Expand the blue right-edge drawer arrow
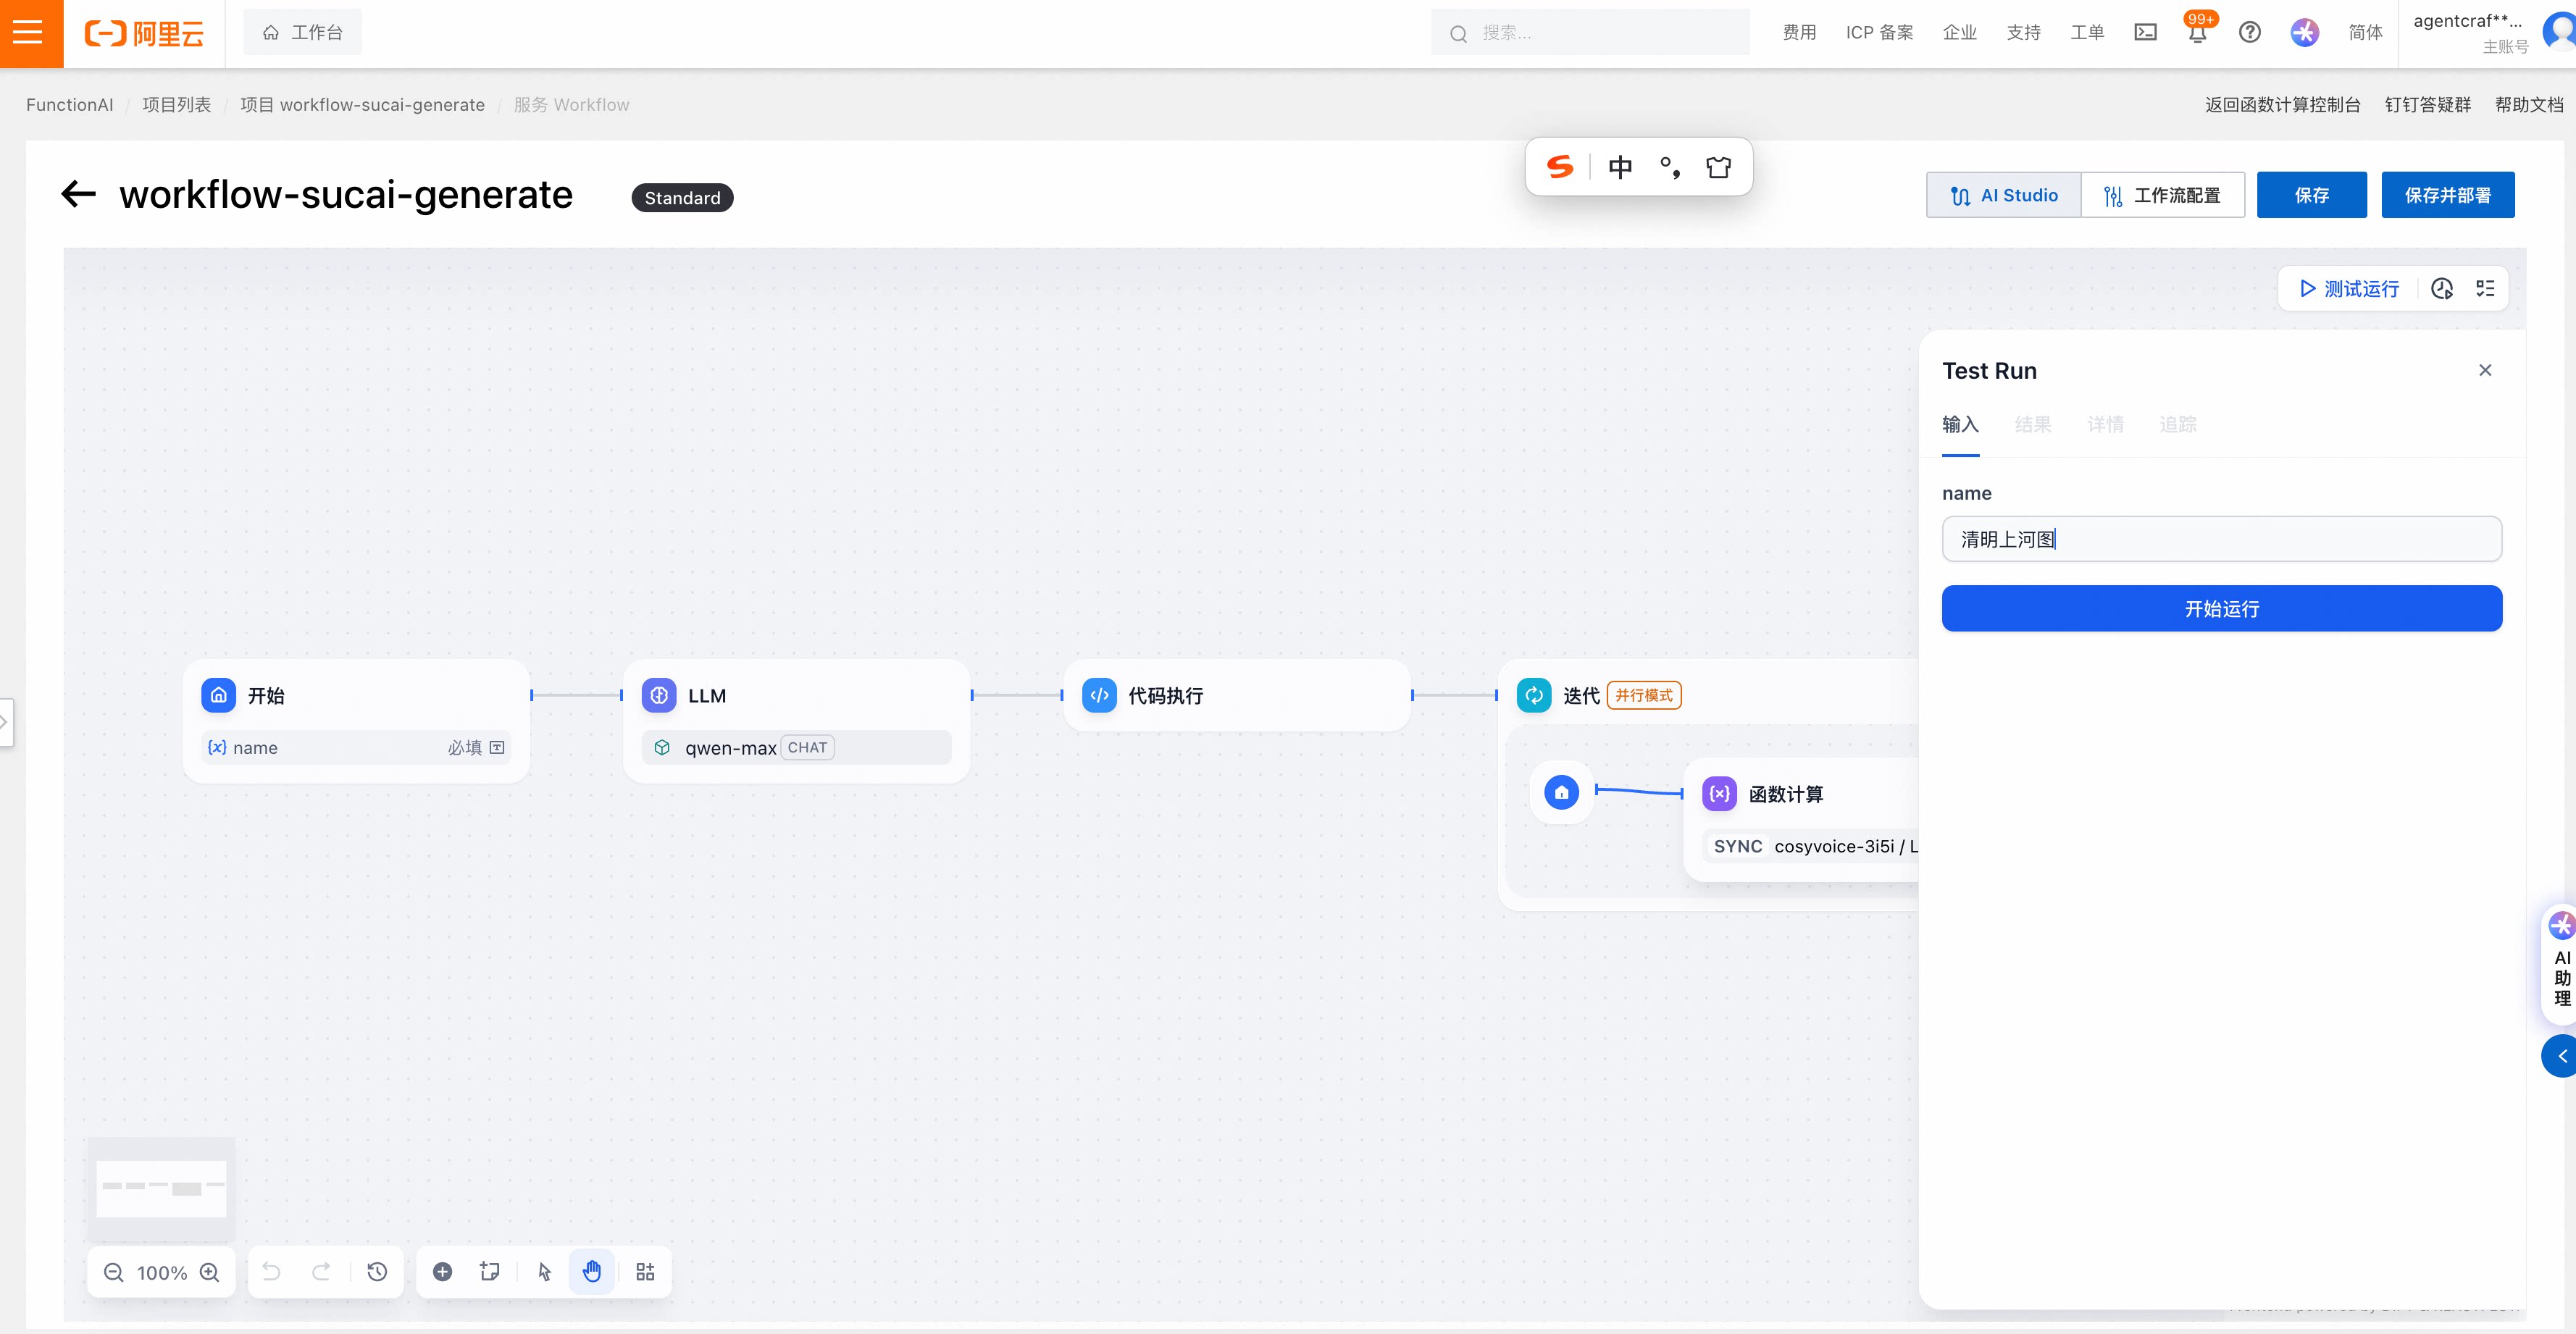This screenshot has width=2576, height=1334. (2561, 1056)
